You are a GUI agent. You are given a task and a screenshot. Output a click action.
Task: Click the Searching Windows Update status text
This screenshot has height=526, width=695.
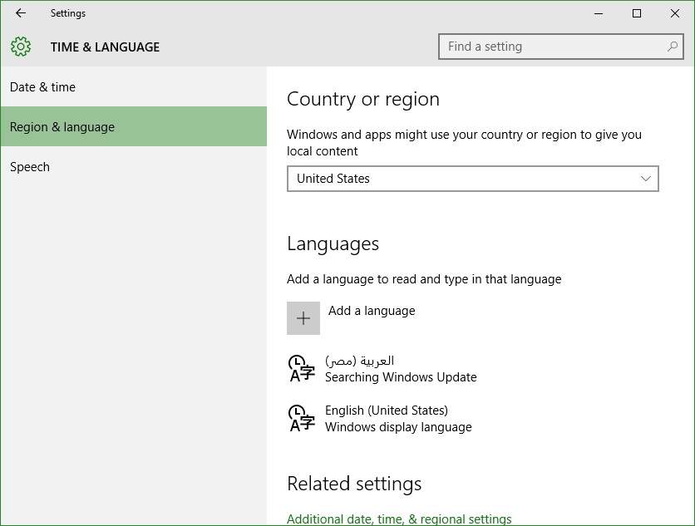401,377
